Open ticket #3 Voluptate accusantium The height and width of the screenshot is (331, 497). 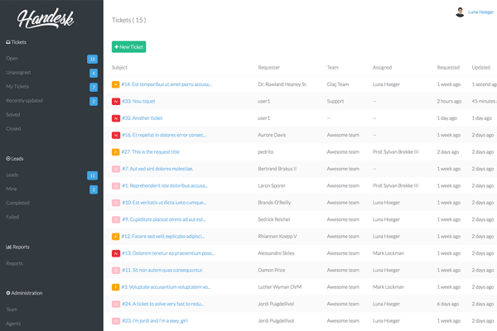pos(166,287)
